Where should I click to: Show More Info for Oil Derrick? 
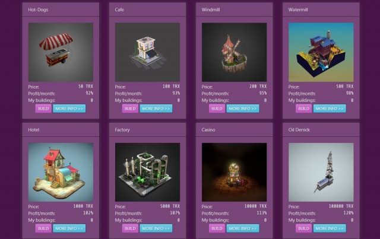tap(330, 228)
